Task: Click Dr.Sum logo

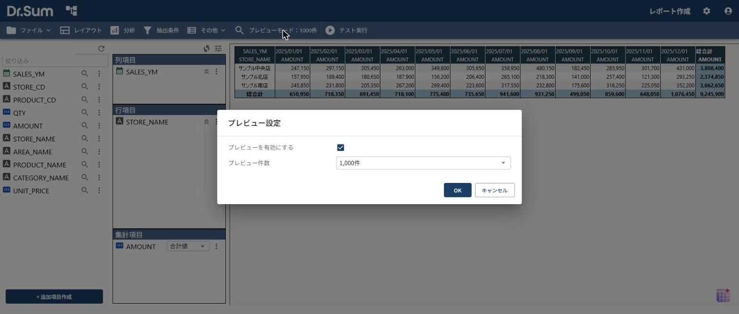Action: click(30, 11)
